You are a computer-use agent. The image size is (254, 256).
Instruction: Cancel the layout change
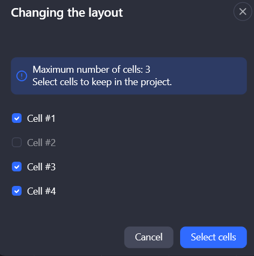(x=149, y=237)
